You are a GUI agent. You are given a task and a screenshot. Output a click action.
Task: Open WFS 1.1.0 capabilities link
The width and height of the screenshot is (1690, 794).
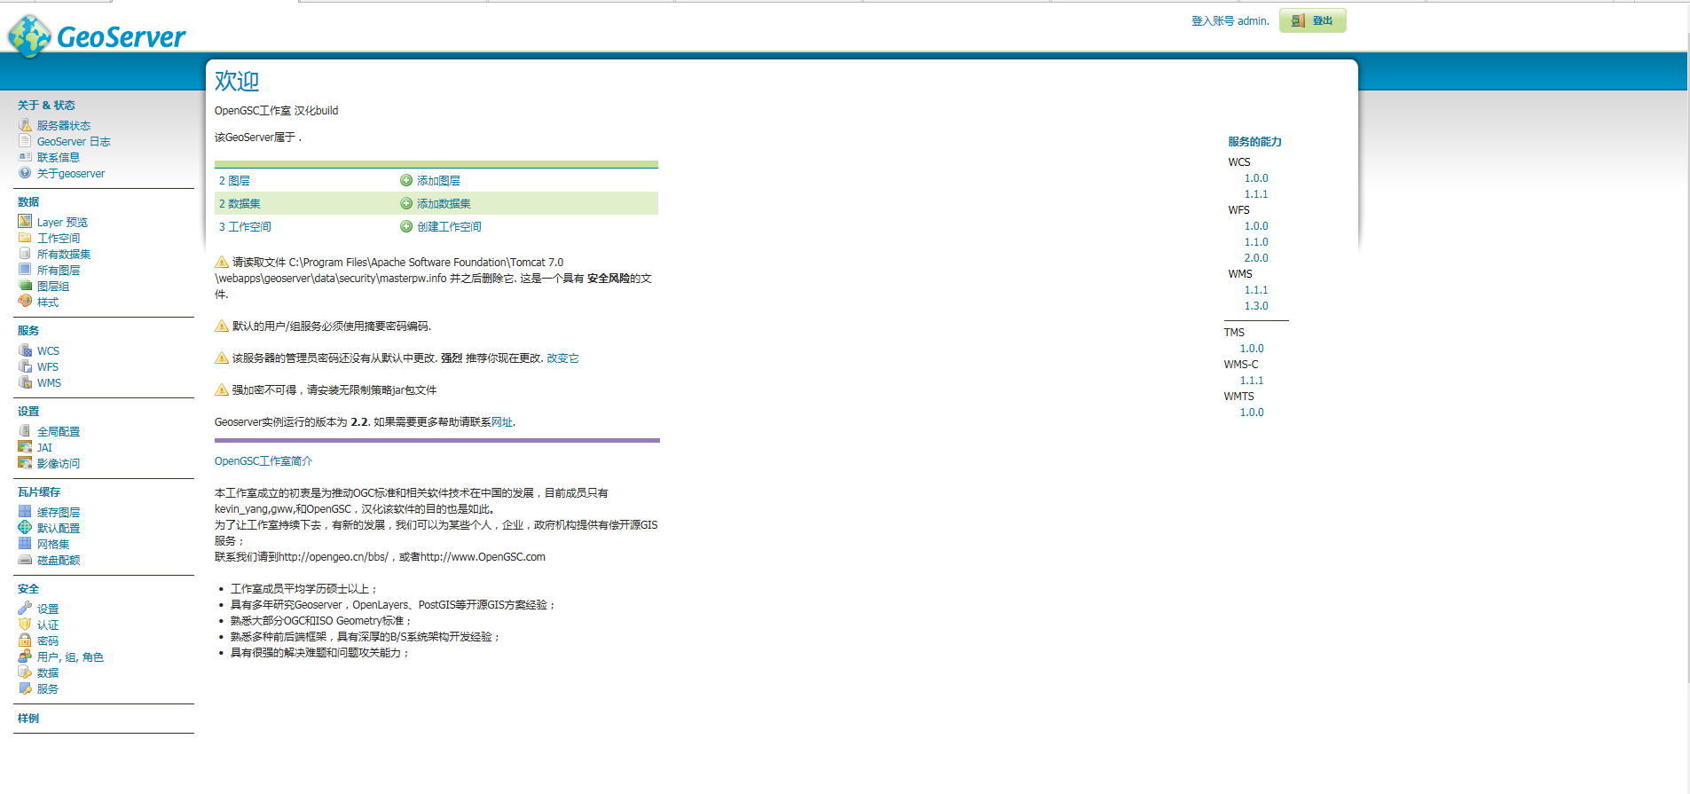pos(1256,242)
